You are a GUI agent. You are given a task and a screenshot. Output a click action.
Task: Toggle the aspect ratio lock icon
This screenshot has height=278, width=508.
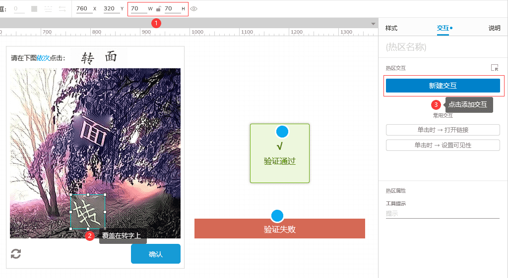click(x=158, y=9)
